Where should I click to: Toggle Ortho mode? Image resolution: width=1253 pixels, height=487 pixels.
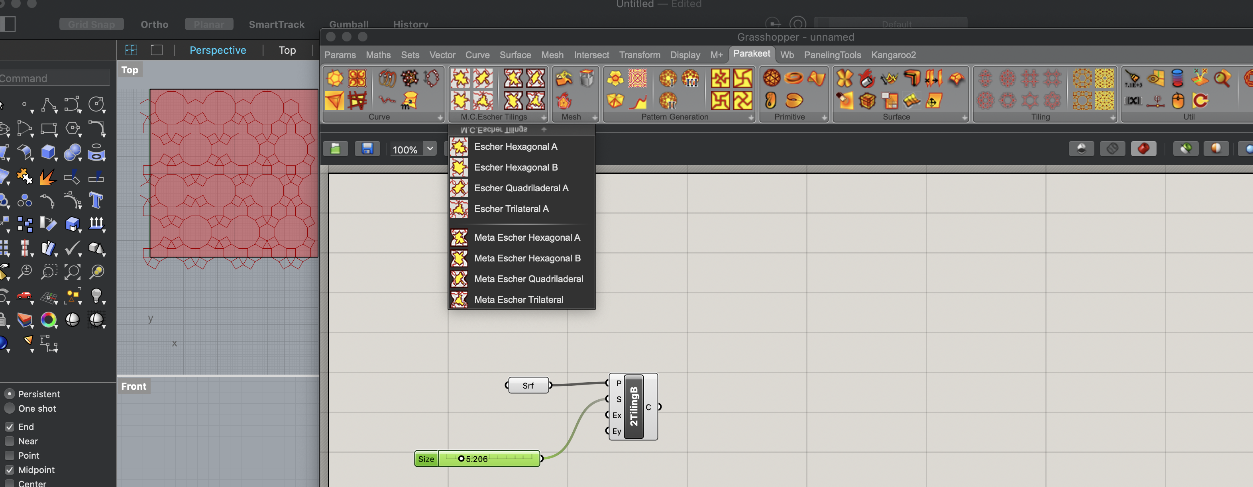click(x=154, y=24)
